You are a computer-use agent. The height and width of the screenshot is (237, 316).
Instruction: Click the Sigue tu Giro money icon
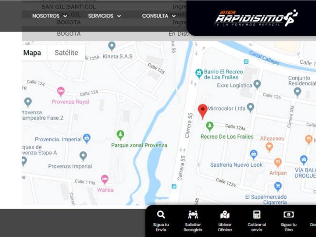tap(288, 215)
